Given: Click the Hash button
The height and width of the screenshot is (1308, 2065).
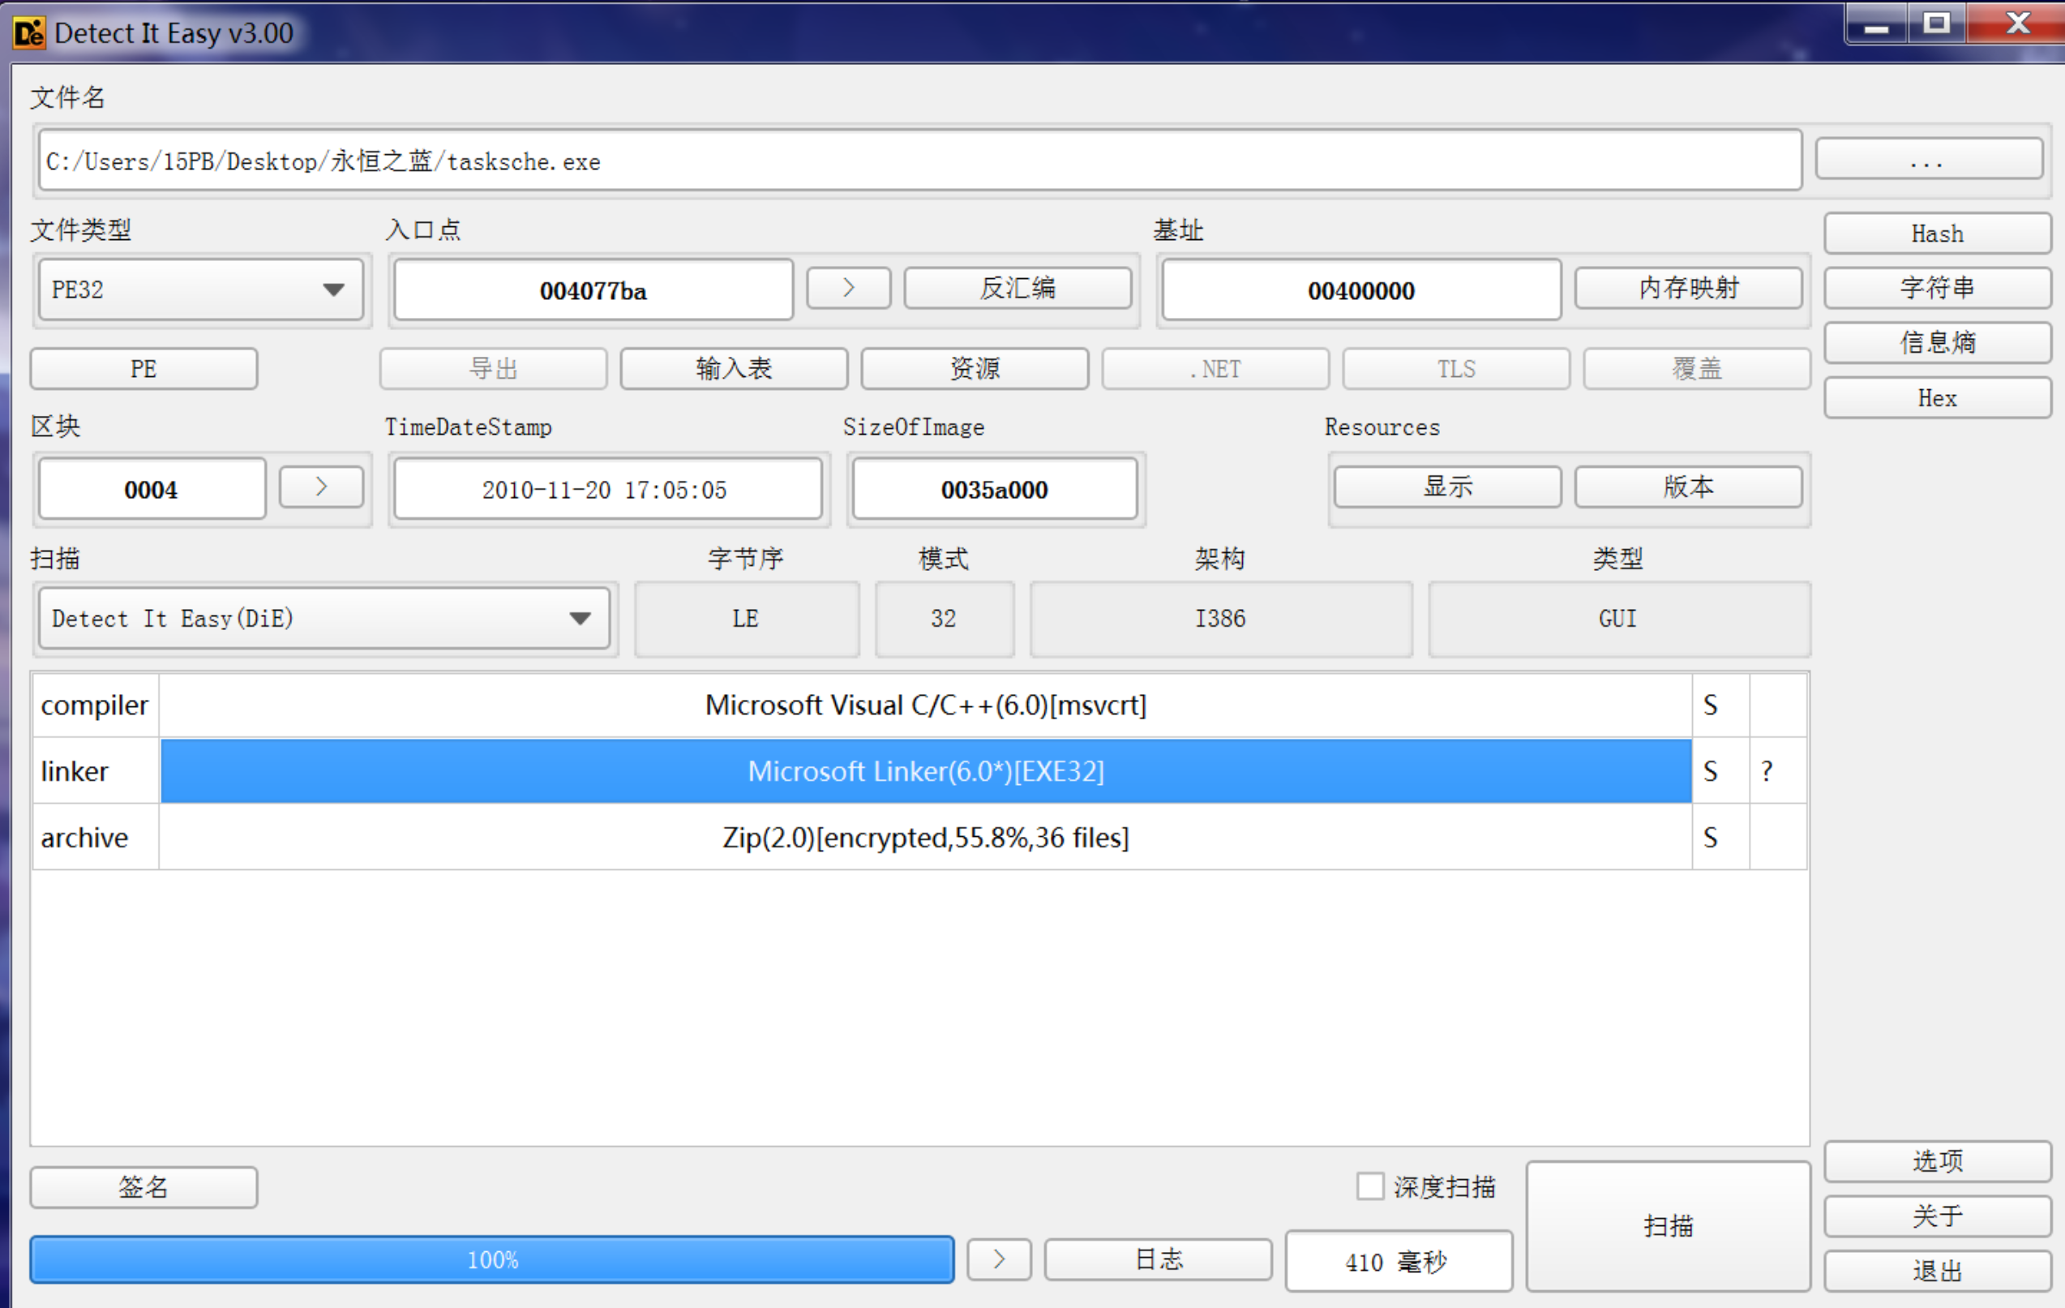Looking at the screenshot, I should pyautogui.click(x=1936, y=234).
